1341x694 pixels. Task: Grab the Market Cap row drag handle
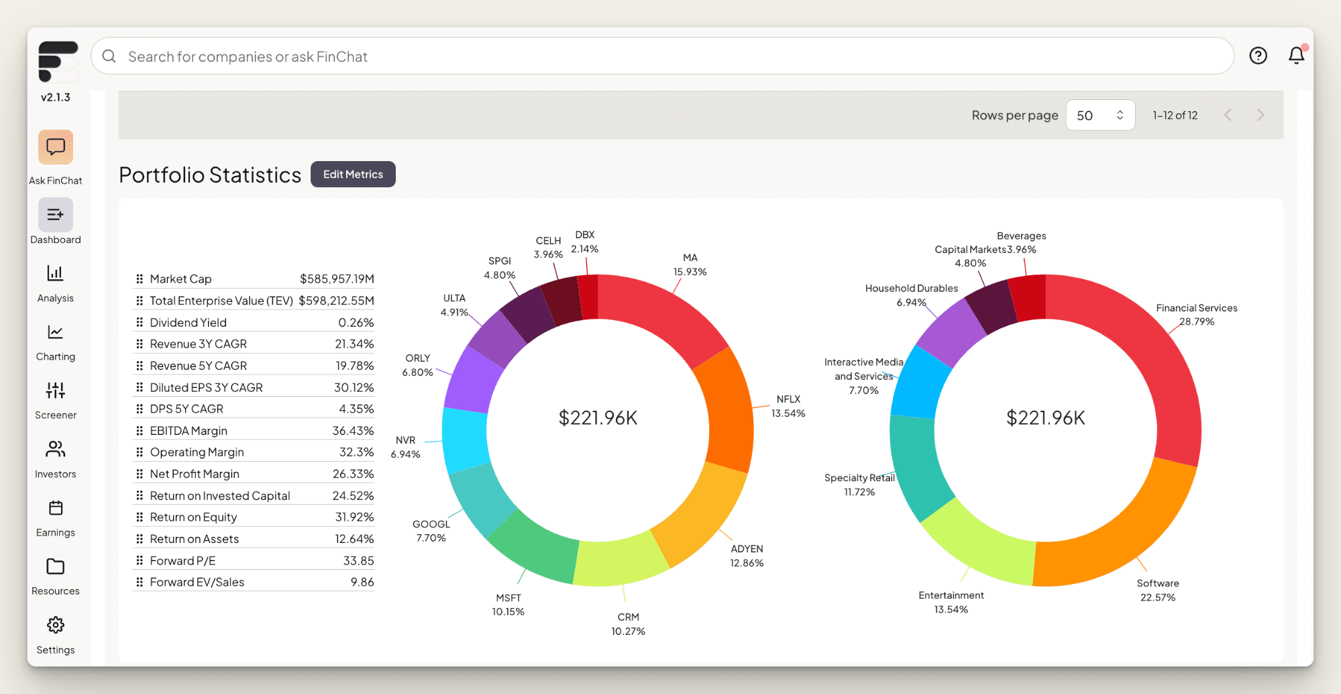(140, 279)
